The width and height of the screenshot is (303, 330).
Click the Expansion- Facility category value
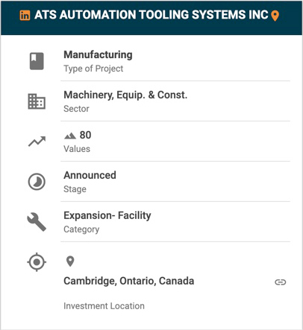point(107,215)
